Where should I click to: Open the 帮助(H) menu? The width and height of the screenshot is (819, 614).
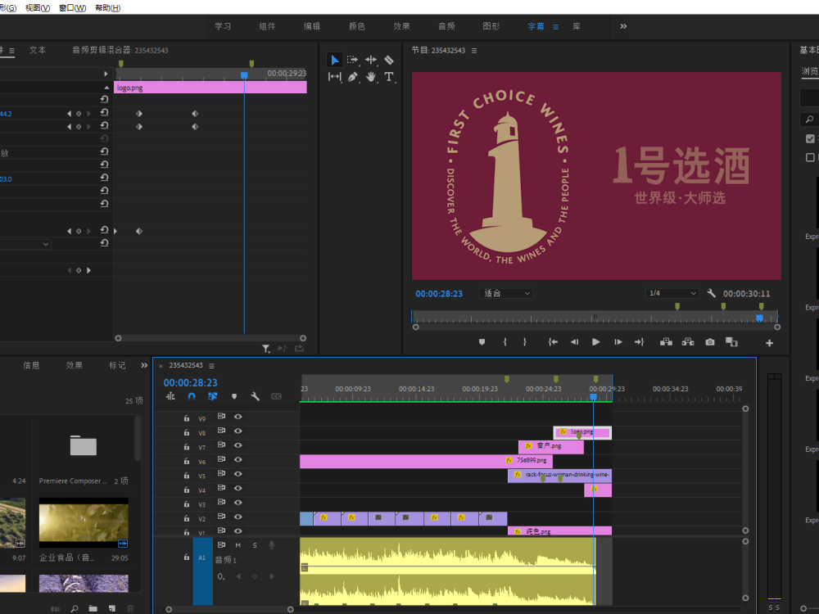(108, 8)
